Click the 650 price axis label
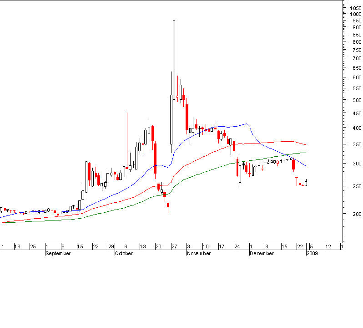Viewport: 363px width, 328px height. coord(357,68)
